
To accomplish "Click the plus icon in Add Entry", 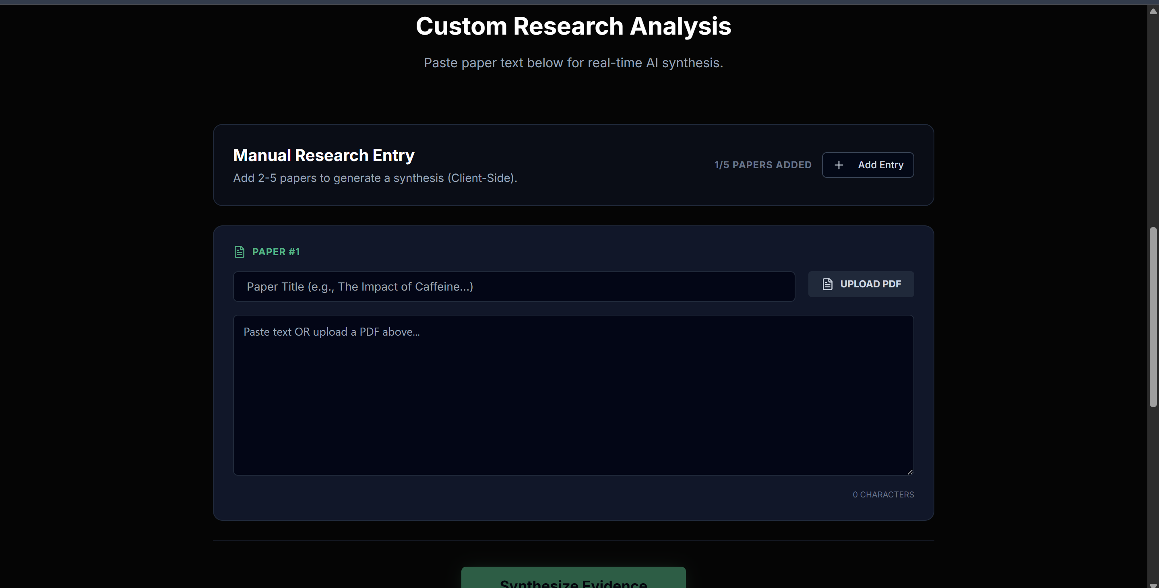I will tap(839, 165).
